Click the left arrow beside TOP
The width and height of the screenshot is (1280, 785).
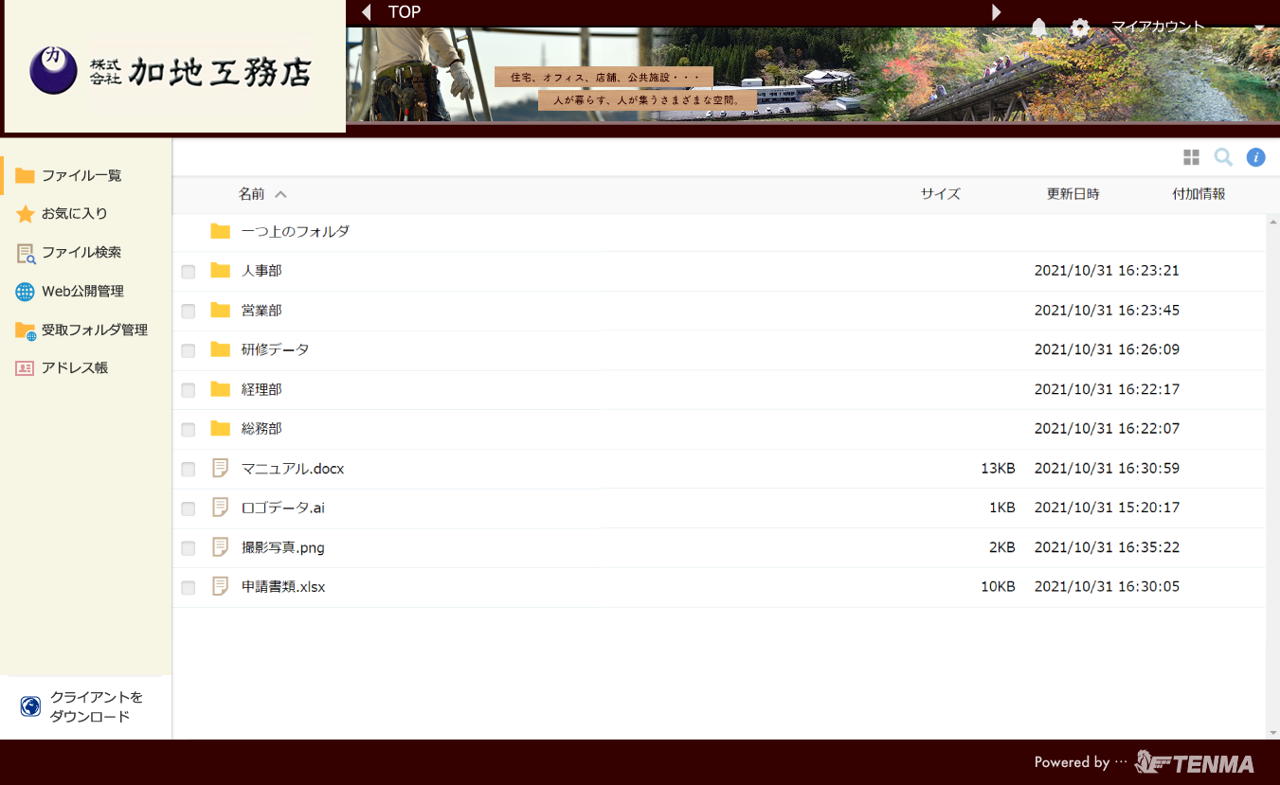coord(366,12)
